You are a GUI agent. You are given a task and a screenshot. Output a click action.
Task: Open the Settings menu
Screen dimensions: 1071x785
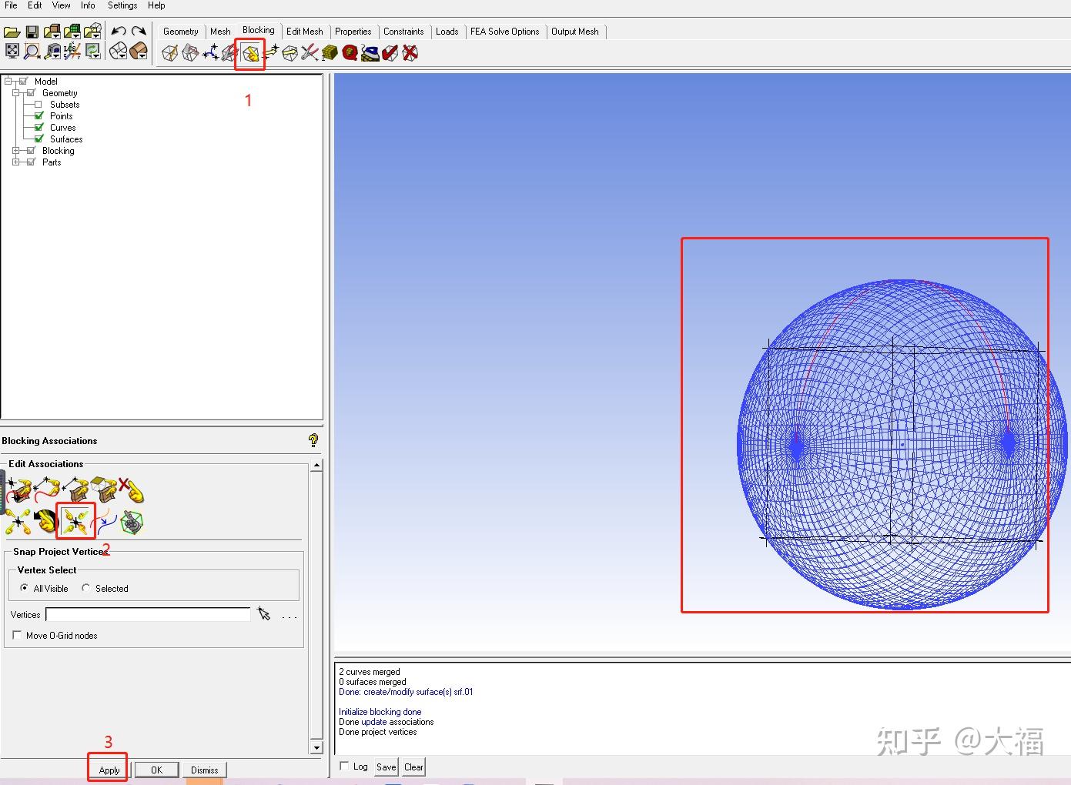pyautogui.click(x=122, y=5)
